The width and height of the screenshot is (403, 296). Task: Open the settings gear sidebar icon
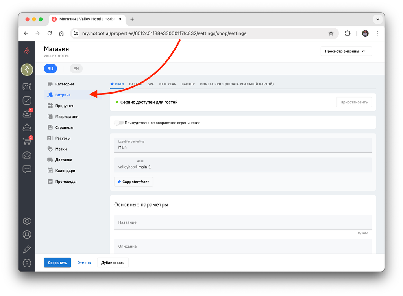[x=27, y=221]
